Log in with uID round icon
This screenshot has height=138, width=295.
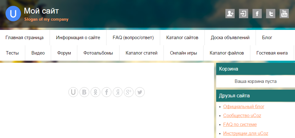pos(73,92)
